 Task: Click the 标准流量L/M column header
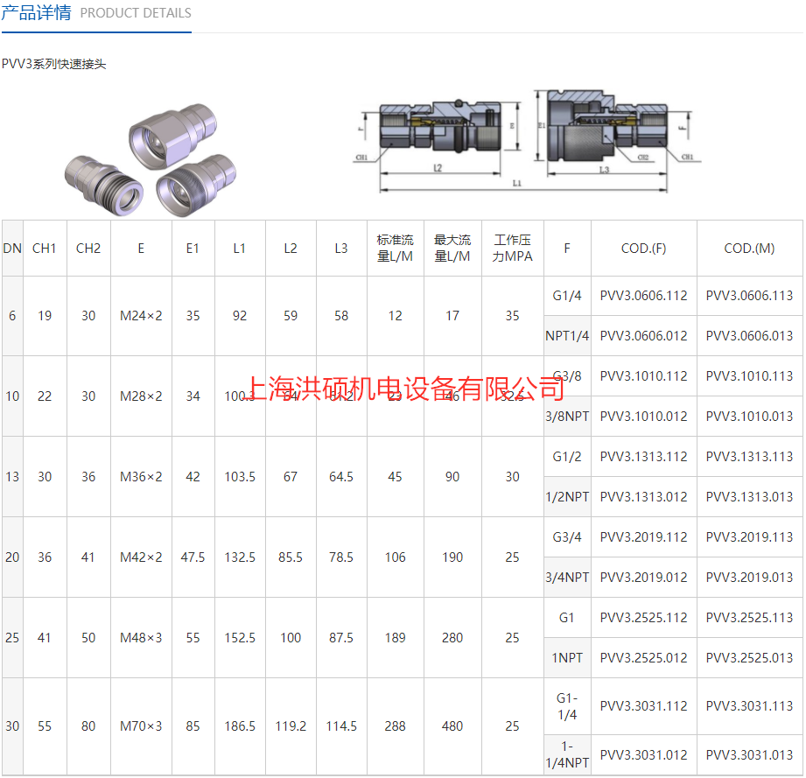click(396, 249)
